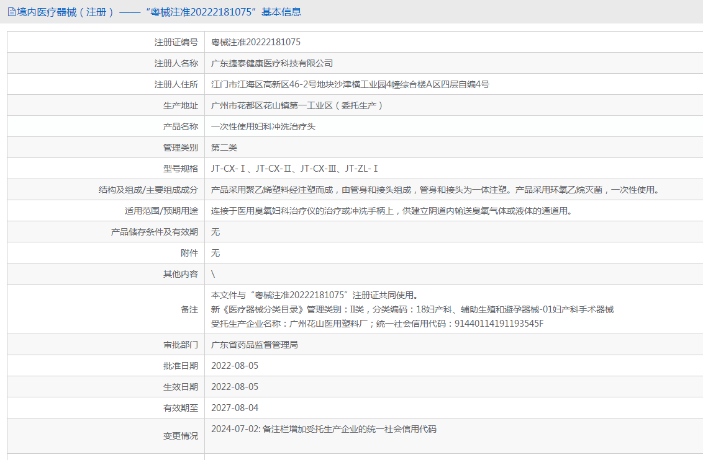
Task: Select the 注册证编号 label
Action: 176,42
